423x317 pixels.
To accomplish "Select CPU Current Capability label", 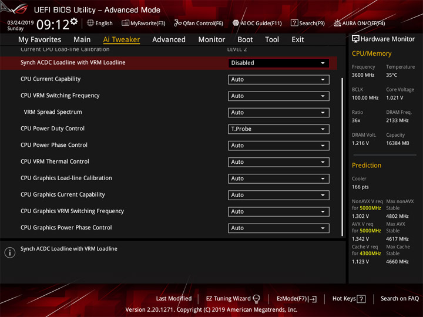I will [51, 79].
